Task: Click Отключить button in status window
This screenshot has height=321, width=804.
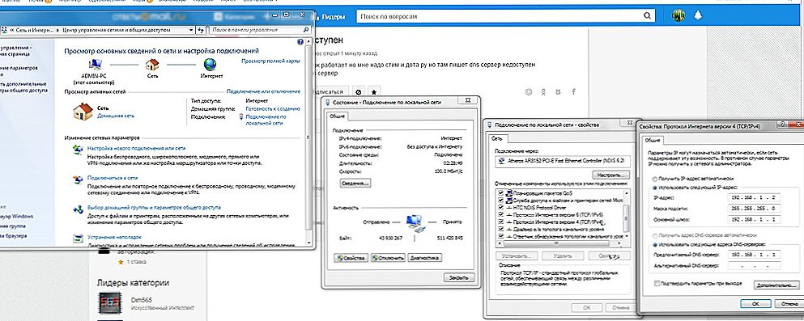Action: tap(388, 257)
